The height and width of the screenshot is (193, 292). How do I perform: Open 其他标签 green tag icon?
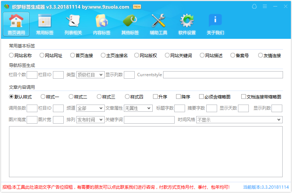(130, 24)
